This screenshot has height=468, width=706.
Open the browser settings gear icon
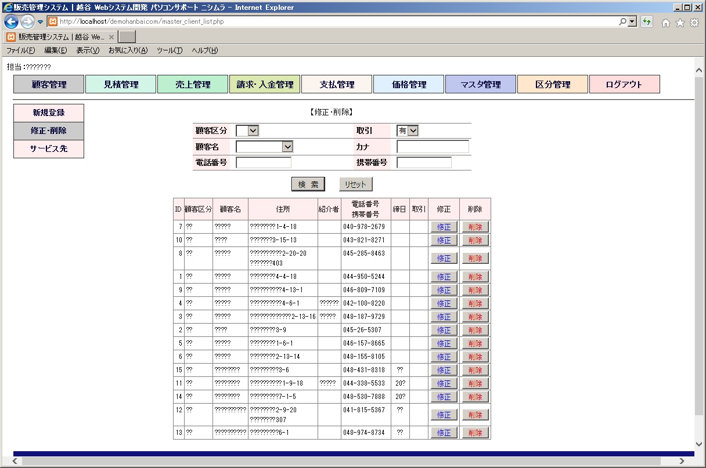(694, 23)
